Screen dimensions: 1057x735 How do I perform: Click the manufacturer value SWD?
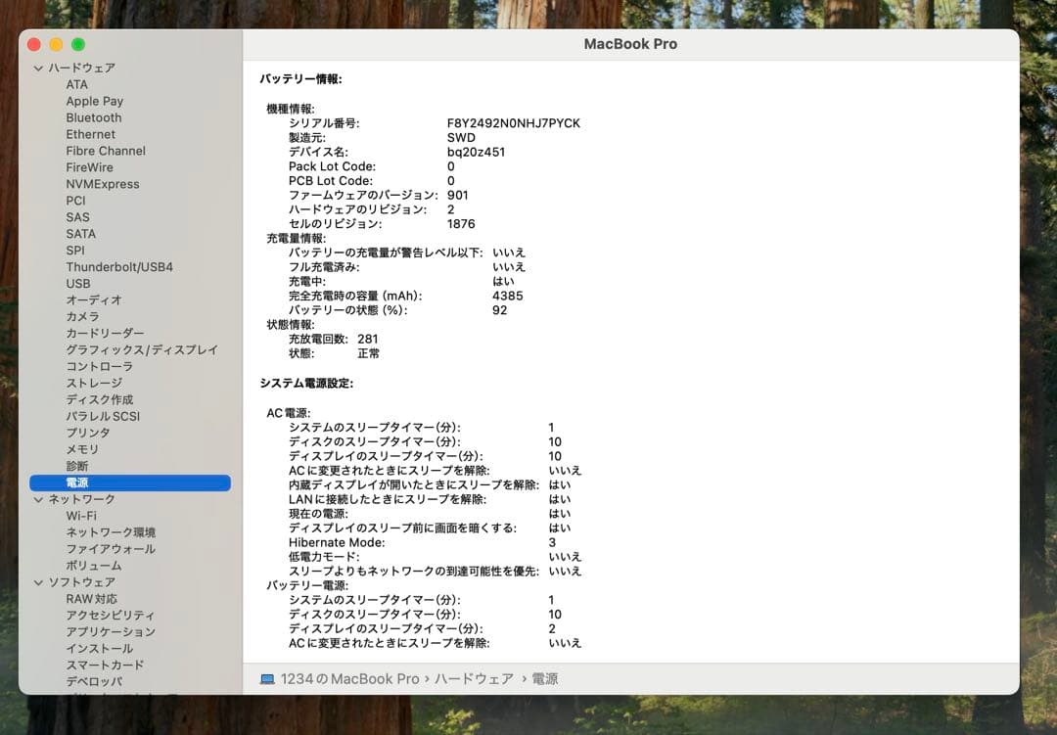pyautogui.click(x=461, y=138)
